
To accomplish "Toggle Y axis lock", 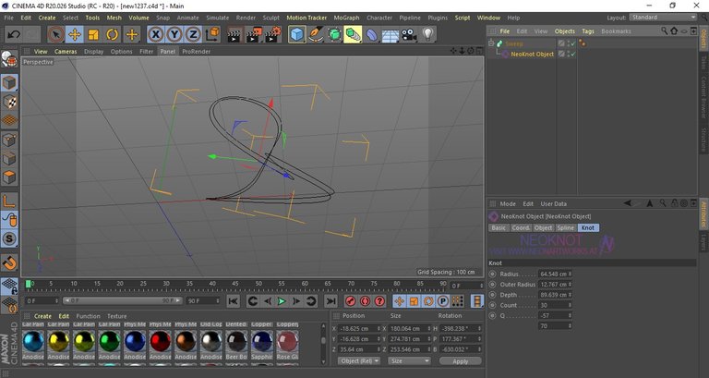I will coord(174,34).
